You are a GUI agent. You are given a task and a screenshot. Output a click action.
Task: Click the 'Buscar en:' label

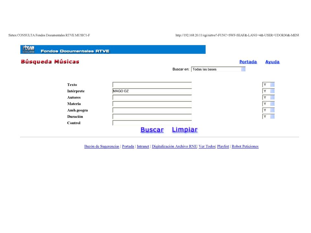181,69
